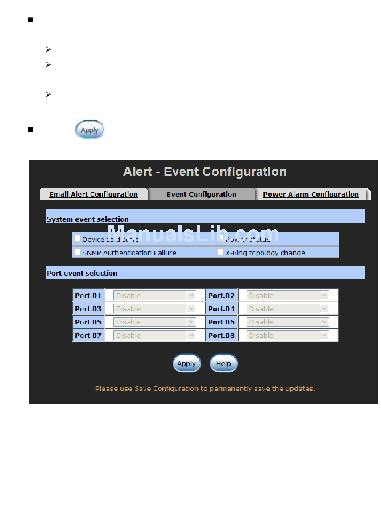This screenshot has width=381, height=511.
Task: Open the Port.06 event dropdown
Action: click(x=288, y=322)
